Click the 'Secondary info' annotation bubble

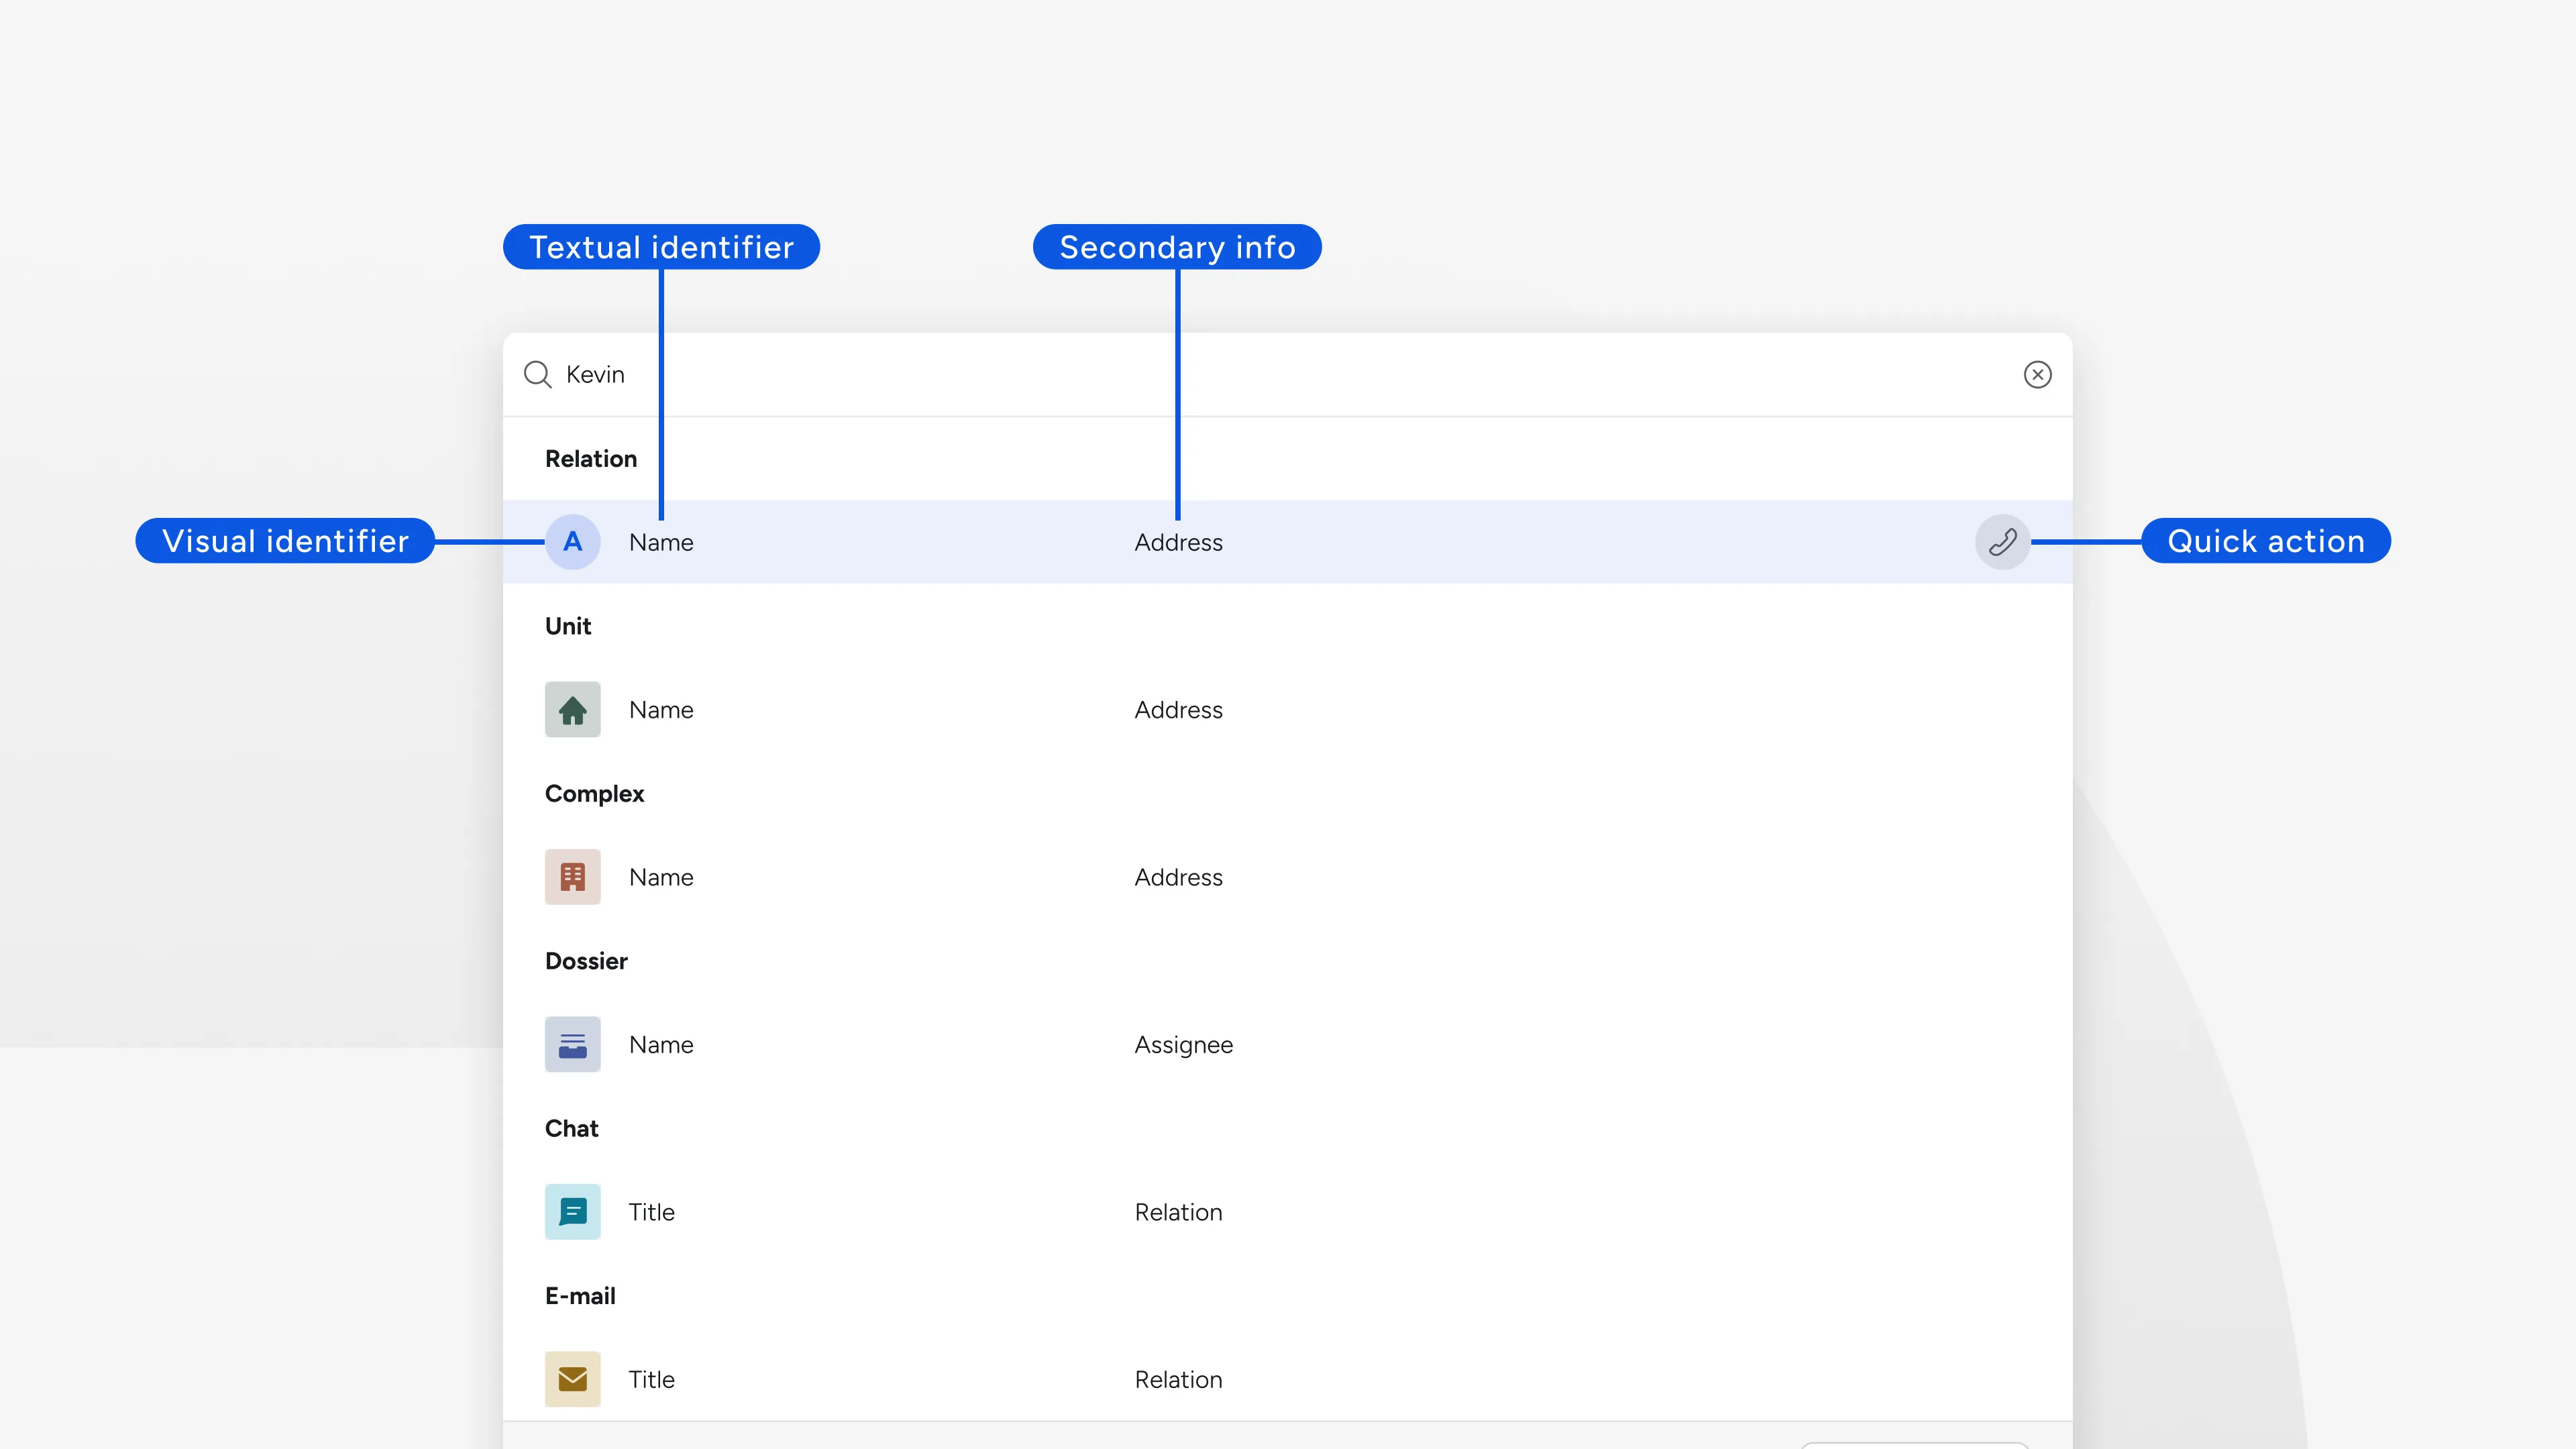(x=1177, y=247)
